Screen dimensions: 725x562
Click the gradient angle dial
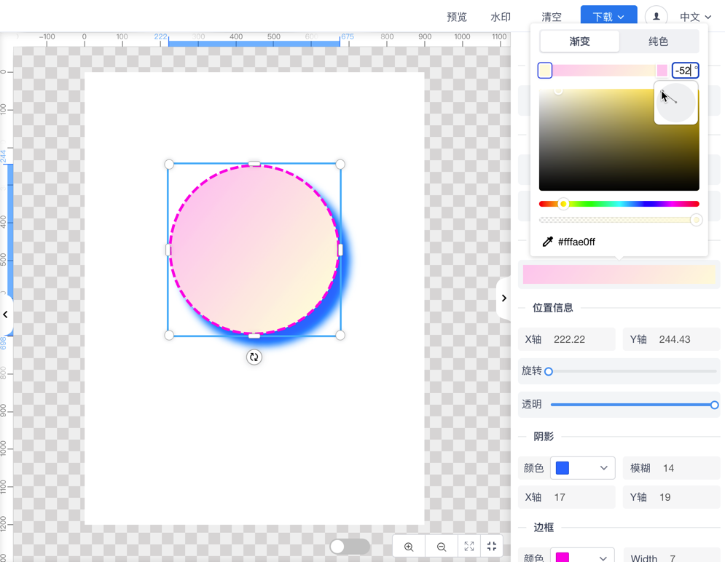[675, 103]
